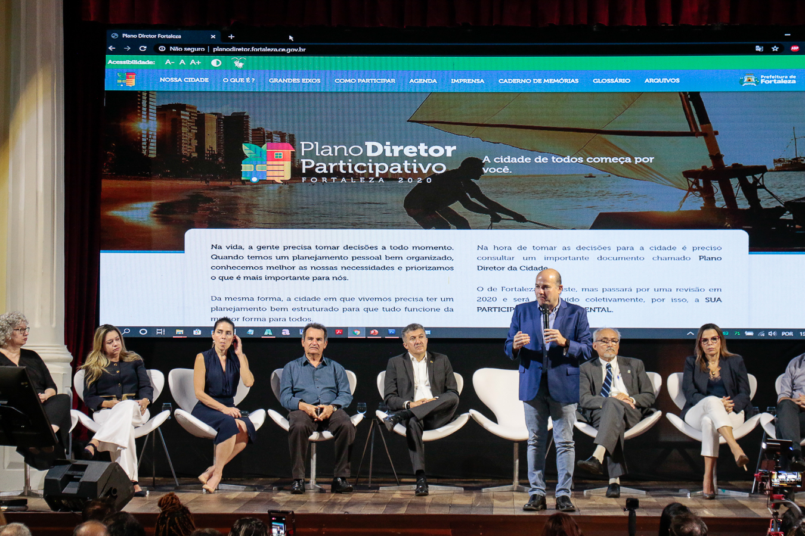The height and width of the screenshot is (536, 805).
Task: Click paragraph starting 'Da mesma forma, a cidade'
Action: [332, 308]
